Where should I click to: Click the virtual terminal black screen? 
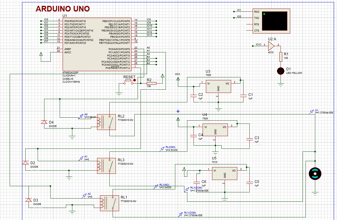tap(274, 21)
